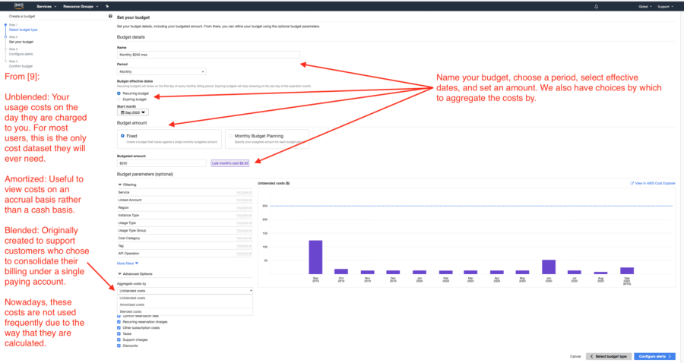Open the notifications bell icon
Image resolution: width=684 pixels, height=363 pixels.
click(596, 7)
